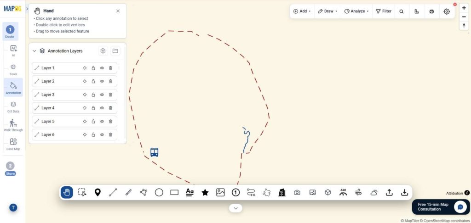Open the map search tool

pyautogui.click(x=402, y=11)
